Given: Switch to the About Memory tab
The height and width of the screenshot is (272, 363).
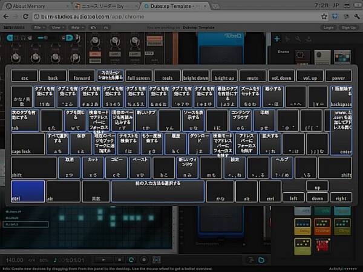Looking at the screenshot, I should 28,5.
